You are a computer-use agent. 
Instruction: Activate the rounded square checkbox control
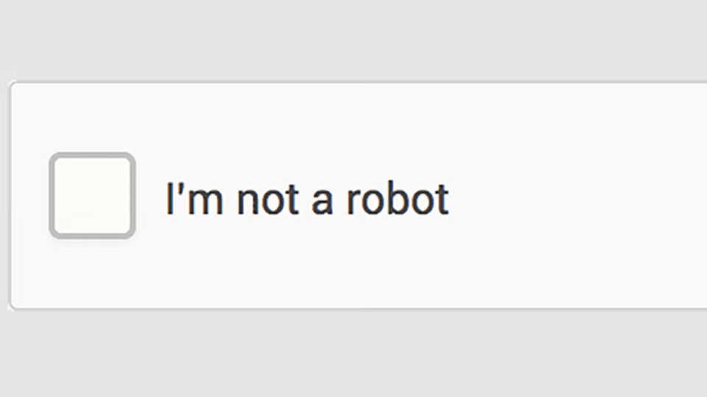(93, 196)
